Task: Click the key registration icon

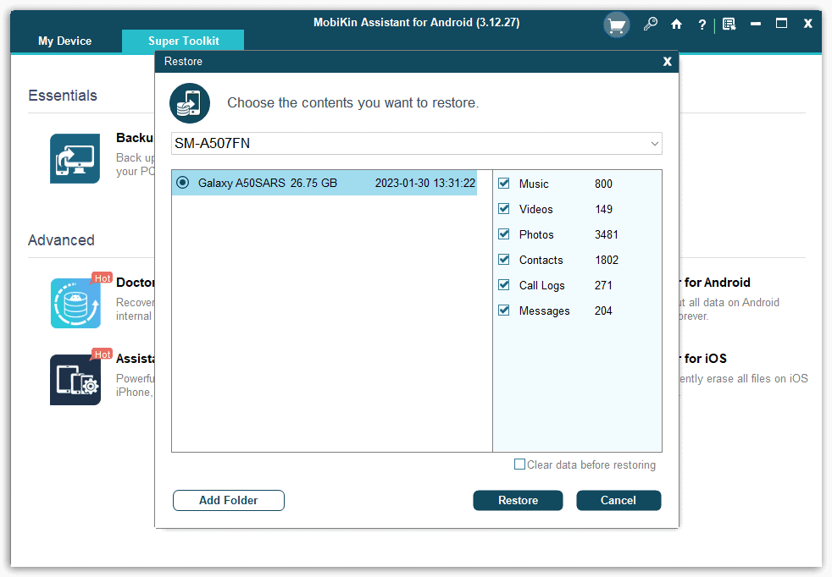Action: [650, 24]
